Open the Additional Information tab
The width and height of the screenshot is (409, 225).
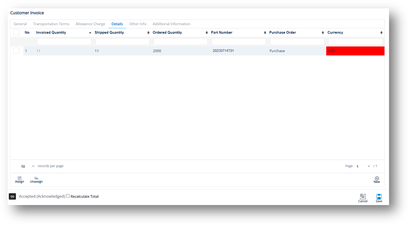[171, 24]
